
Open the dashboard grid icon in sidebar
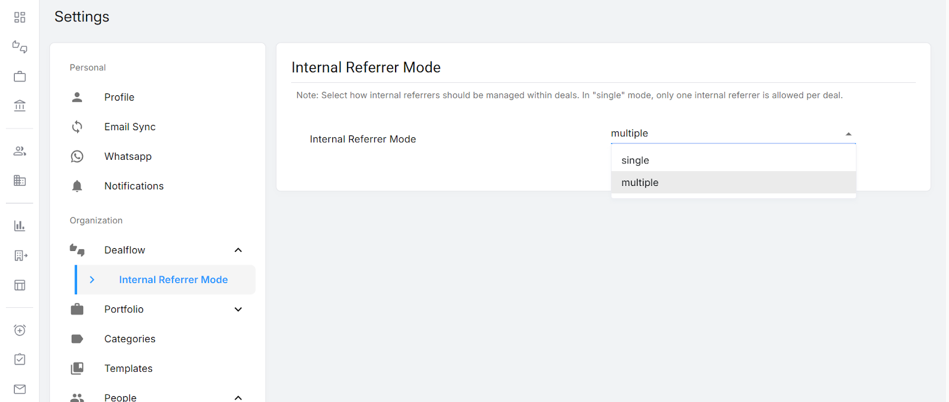20,17
